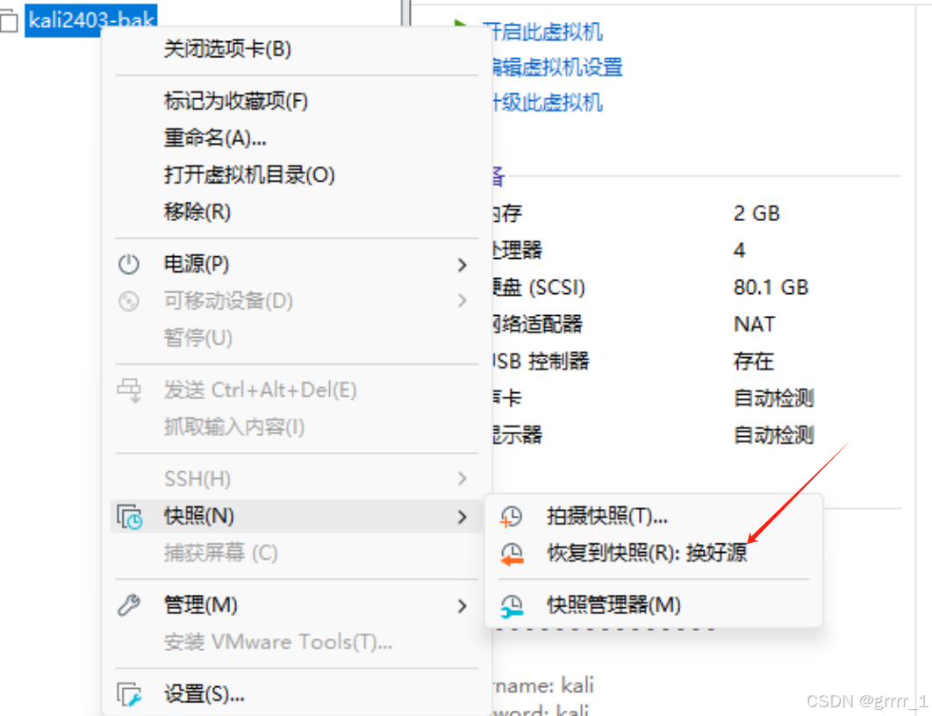Click the kali2403-bak tab label
The image size is (932, 716).
coord(91,20)
